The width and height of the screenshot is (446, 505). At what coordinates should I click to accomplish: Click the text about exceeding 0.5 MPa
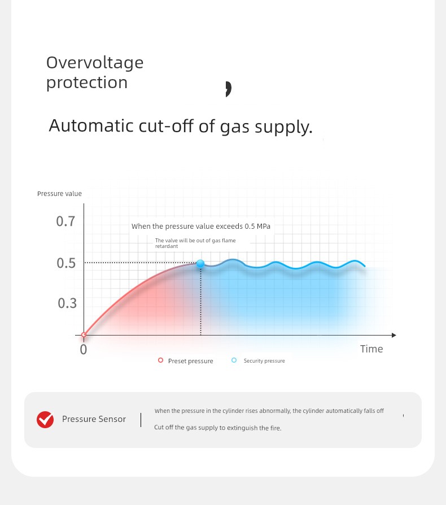click(x=201, y=227)
